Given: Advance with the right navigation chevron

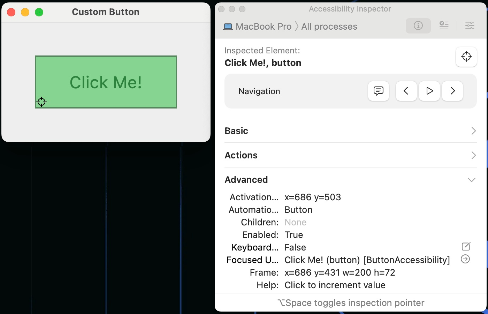Looking at the screenshot, I should 452,91.
